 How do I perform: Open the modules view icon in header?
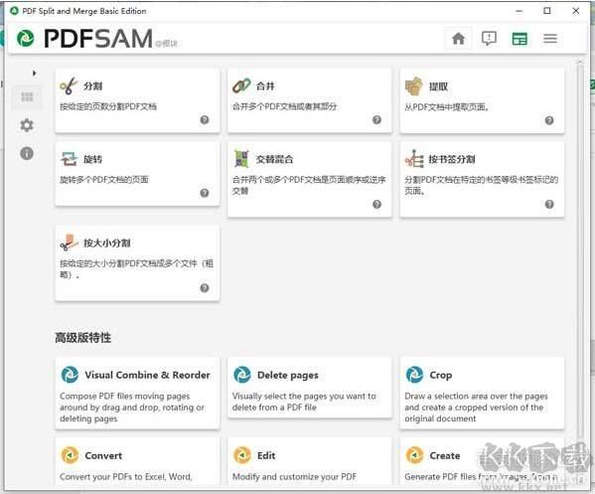click(x=520, y=39)
